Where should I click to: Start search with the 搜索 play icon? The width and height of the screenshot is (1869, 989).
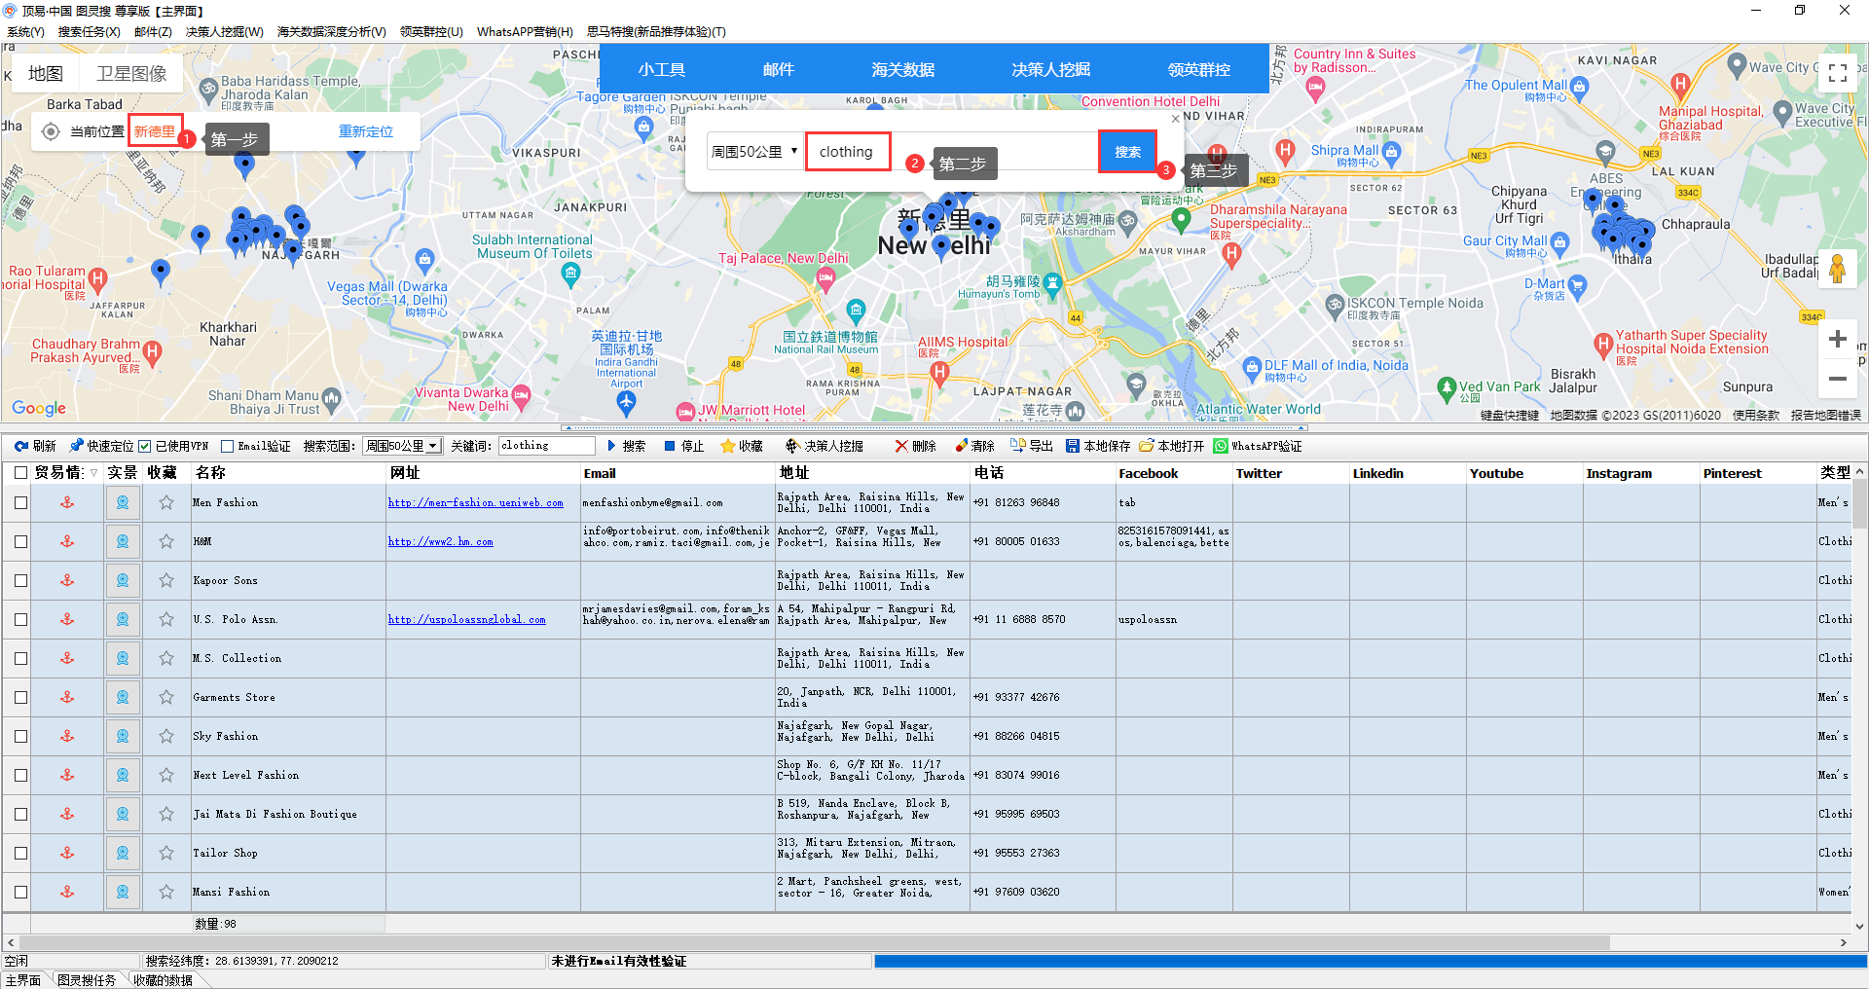[x=612, y=446]
